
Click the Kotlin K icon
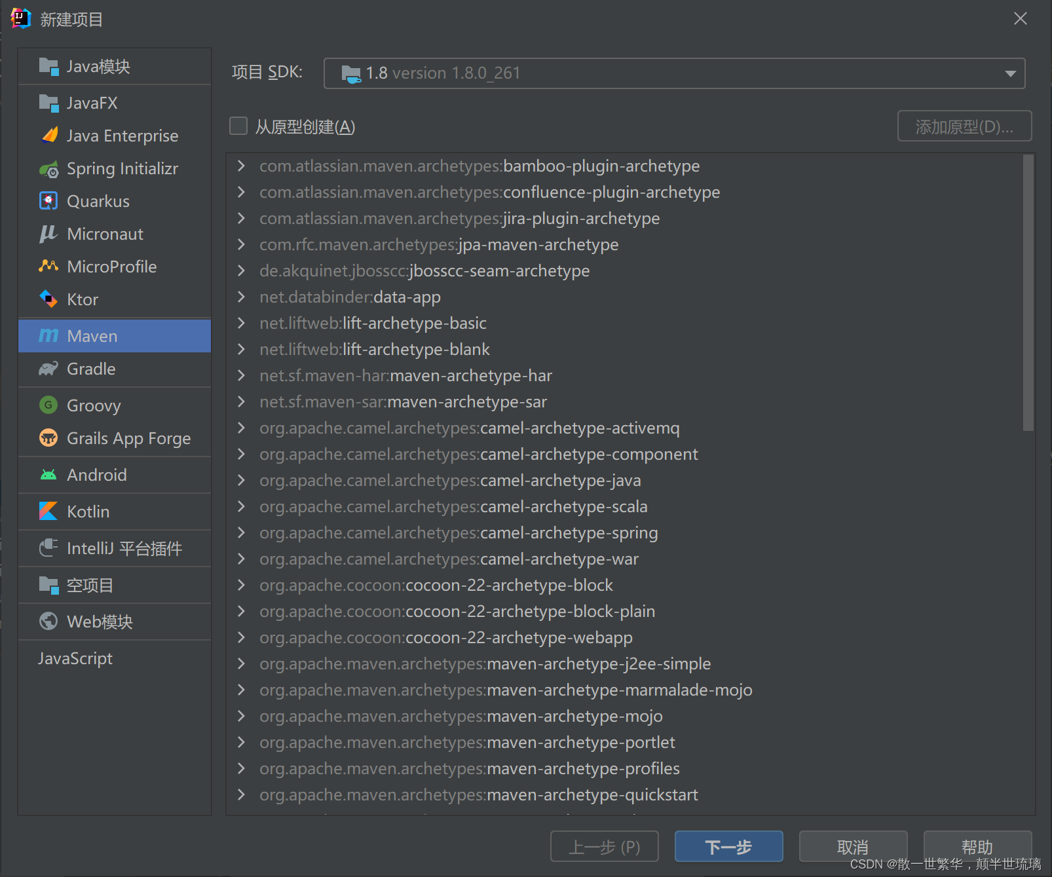click(48, 511)
